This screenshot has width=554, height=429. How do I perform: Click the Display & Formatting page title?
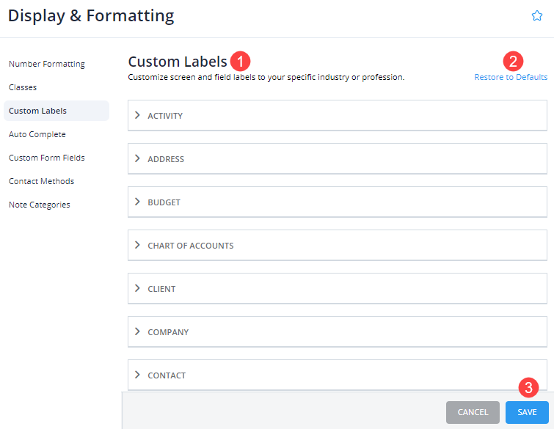[91, 16]
